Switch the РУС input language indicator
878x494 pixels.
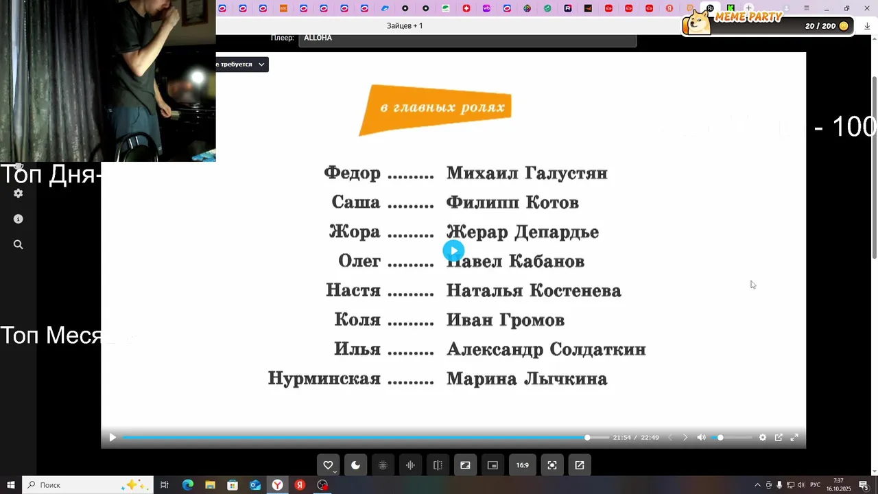click(816, 485)
